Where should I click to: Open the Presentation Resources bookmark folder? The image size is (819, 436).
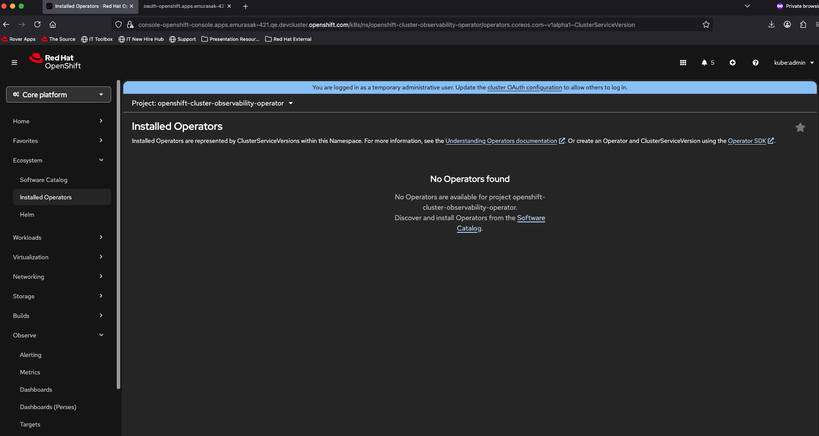[230, 39]
